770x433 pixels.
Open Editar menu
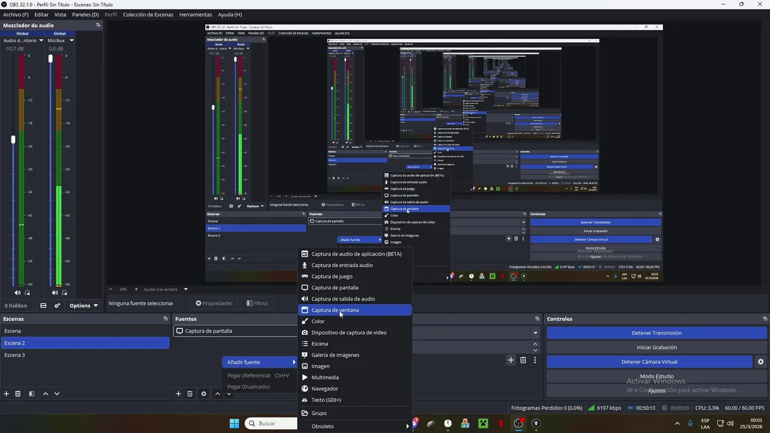[42, 14]
